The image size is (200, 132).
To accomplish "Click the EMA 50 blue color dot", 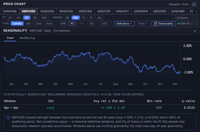I will [x=179, y=24].
